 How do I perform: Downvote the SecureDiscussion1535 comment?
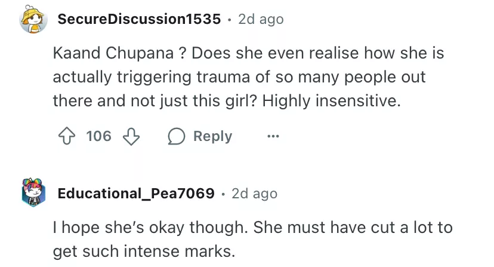(x=129, y=136)
